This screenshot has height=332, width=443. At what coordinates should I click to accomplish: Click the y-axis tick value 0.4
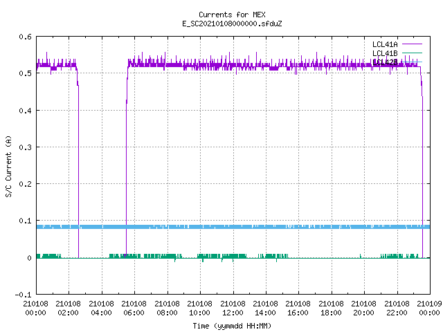pyautogui.click(x=26, y=111)
